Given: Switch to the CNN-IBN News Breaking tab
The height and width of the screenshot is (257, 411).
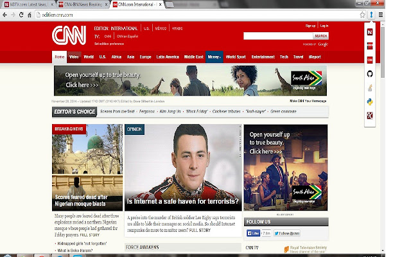Looking at the screenshot, I should tap(82, 4).
